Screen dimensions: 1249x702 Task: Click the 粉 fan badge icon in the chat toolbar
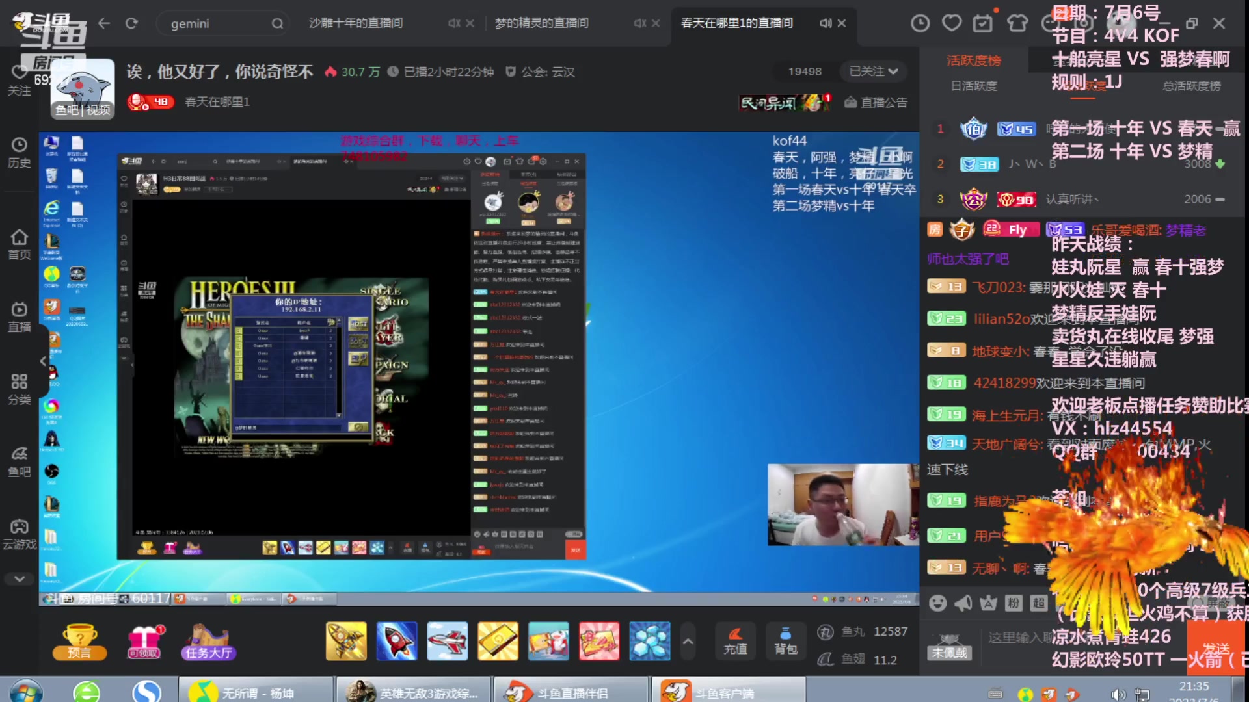(1014, 603)
